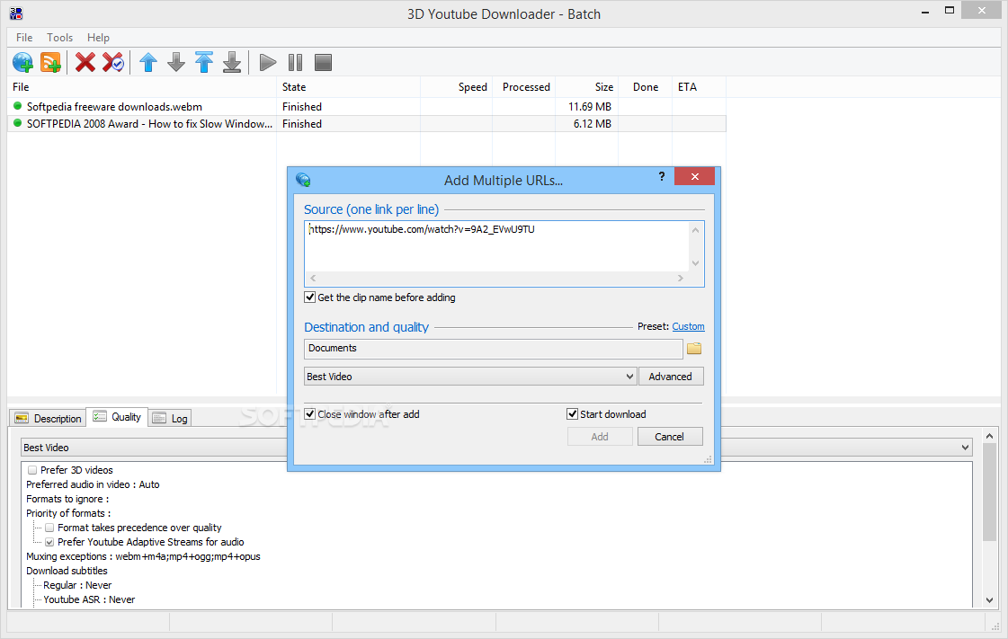Enable Prefer 3D videos checkbox
This screenshot has height=639, width=1008.
pos(32,470)
